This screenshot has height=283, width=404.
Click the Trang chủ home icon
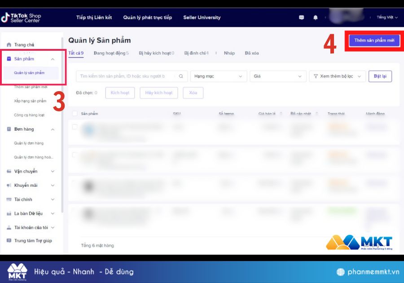9,44
